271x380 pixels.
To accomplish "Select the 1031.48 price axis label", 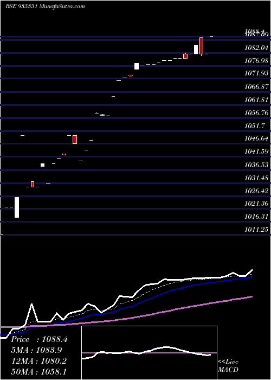I will click(x=256, y=178).
